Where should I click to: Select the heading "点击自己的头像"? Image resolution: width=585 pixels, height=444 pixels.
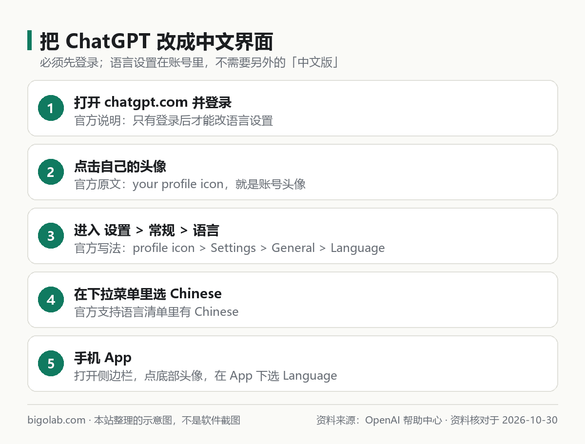pos(120,166)
